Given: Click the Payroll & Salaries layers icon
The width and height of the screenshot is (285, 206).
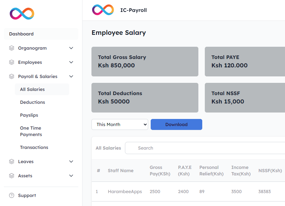Looking at the screenshot, I should tap(12, 76).
